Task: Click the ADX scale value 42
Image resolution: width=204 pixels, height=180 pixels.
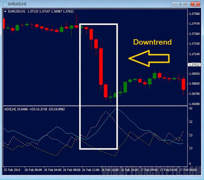Action: click(191, 108)
